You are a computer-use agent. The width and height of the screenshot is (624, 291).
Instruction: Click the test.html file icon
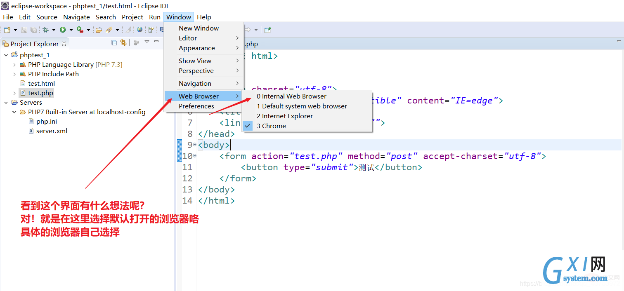point(23,84)
